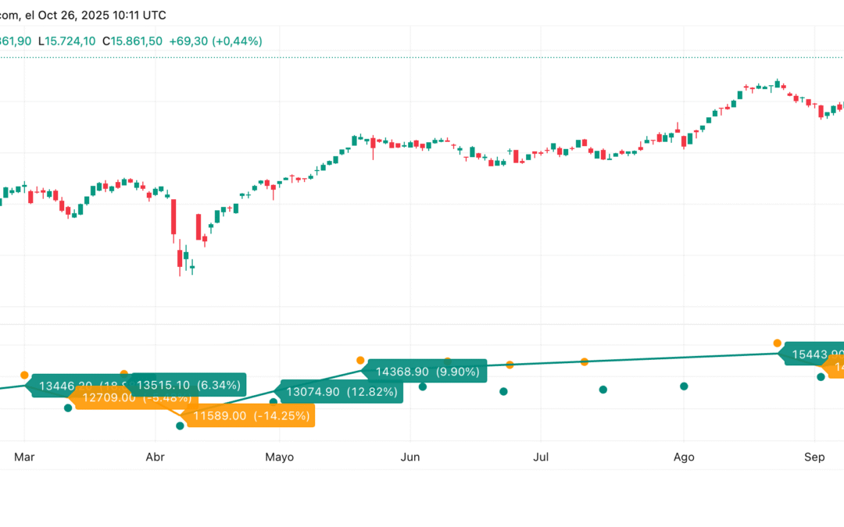Click the Sep label on time axis
The width and height of the screenshot is (844, 527).
click(815, 457)
